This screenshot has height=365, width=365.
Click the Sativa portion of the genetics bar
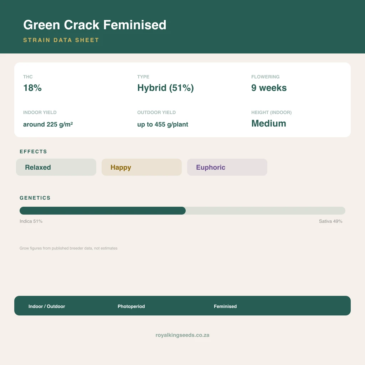point(265,211)
